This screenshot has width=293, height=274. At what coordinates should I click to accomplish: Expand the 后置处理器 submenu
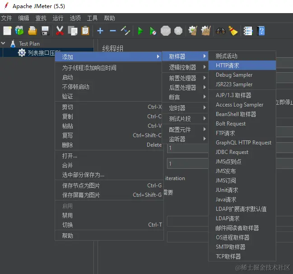(x=185, y=88)
